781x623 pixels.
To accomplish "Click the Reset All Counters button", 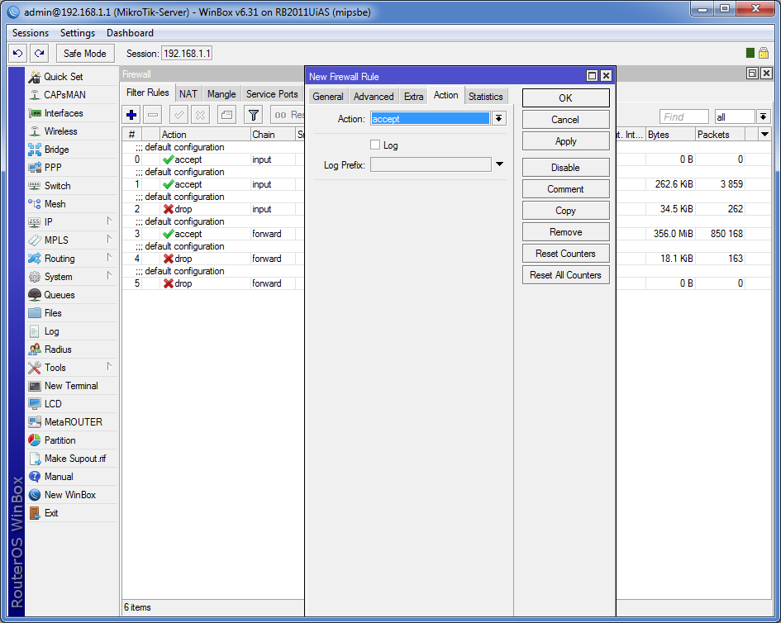I will [566, 275].
